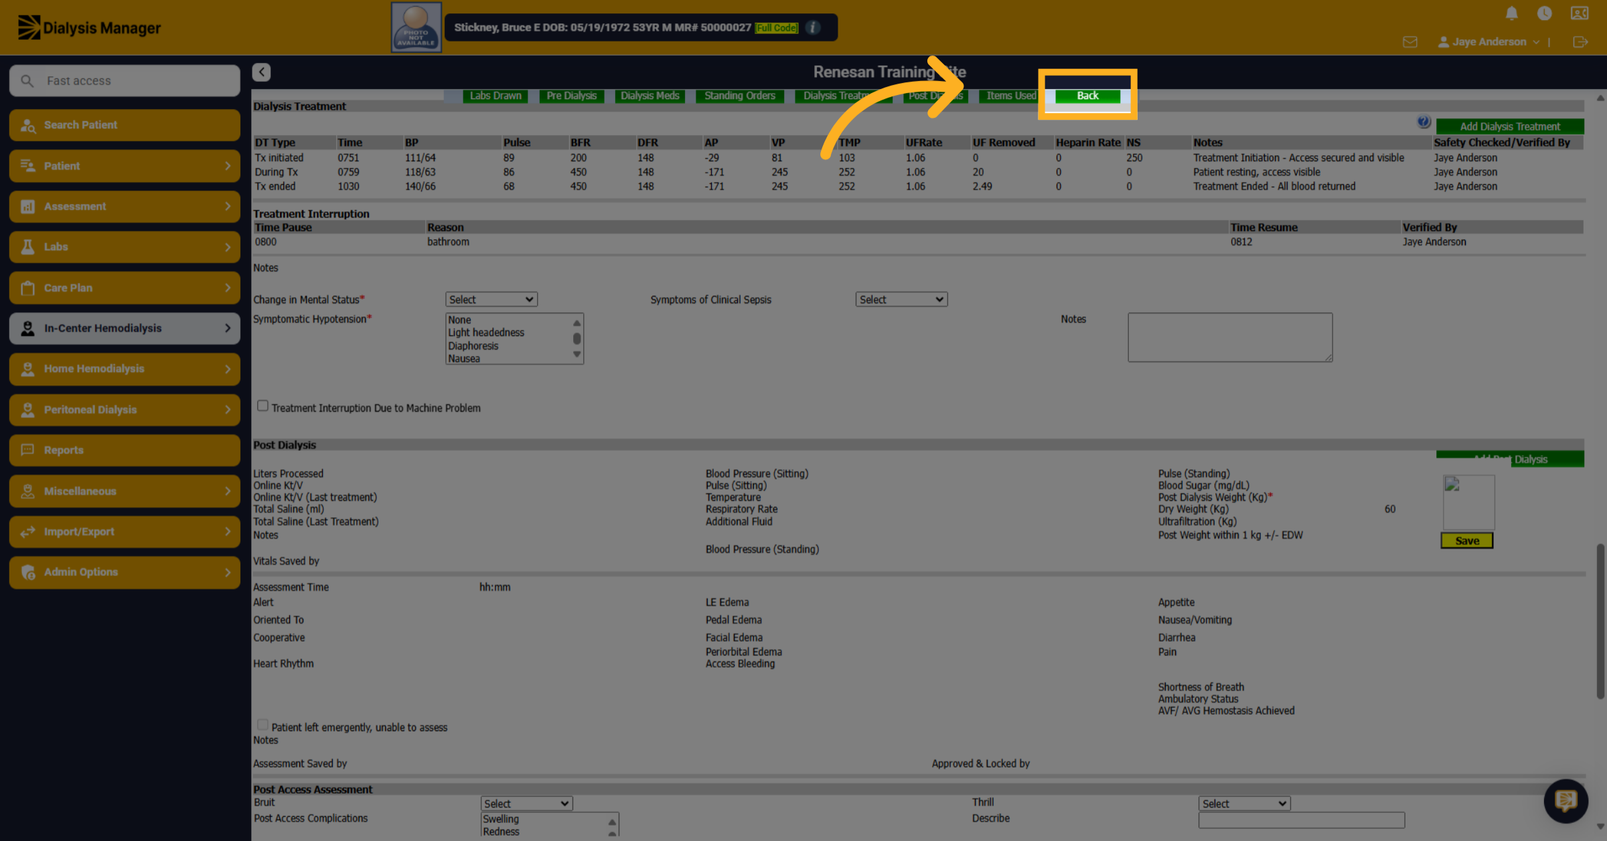Click the green Back button
The width and height of the screenshot is (1607, 841).
click(1087, 96)
